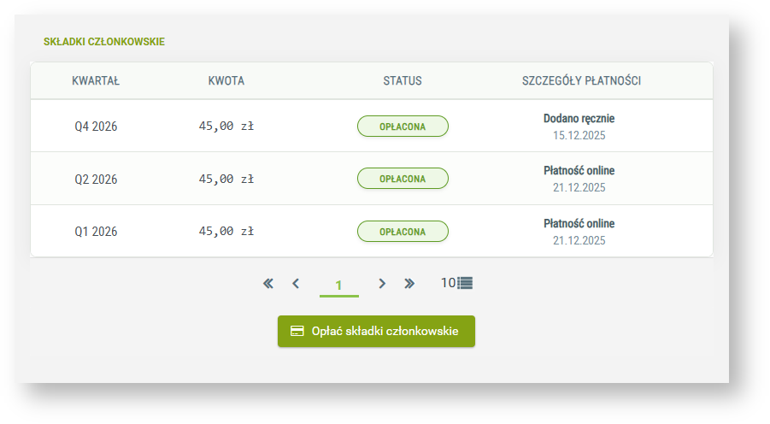Click Opłacona status in Q2 2026 row
Image resolution: width=770 pixels, height=424 pixels.
pyautogui.click(x=403, y=179)
